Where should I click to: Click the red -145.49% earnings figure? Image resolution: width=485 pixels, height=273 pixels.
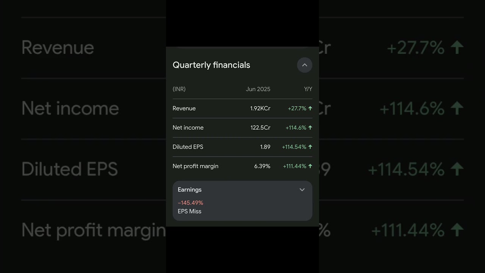tap(191, 203)
